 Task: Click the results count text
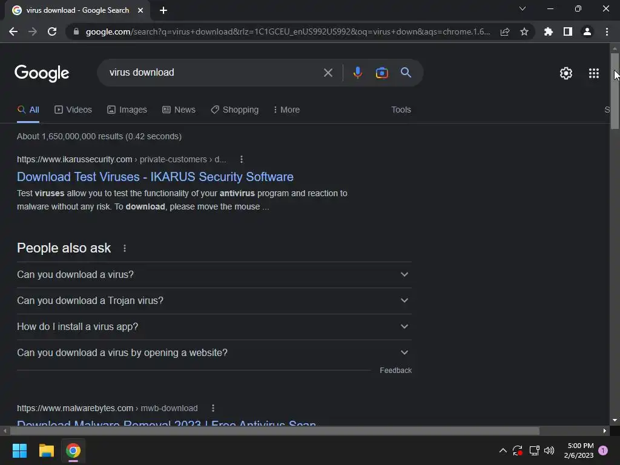click(x=99, y=136)
